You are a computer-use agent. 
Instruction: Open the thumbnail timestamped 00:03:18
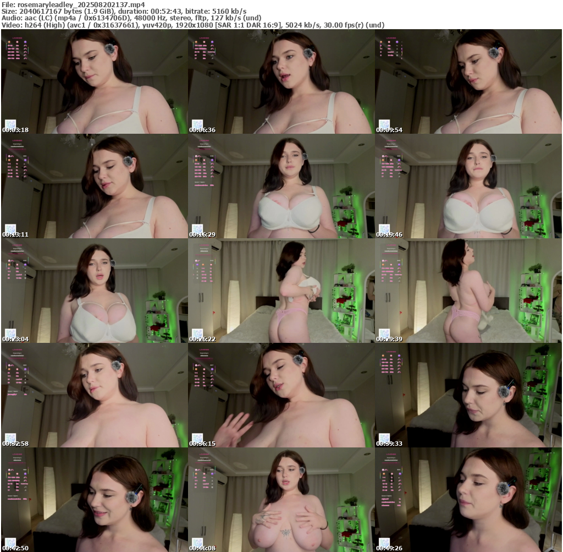pyautogui.click(x=94, y=81)
